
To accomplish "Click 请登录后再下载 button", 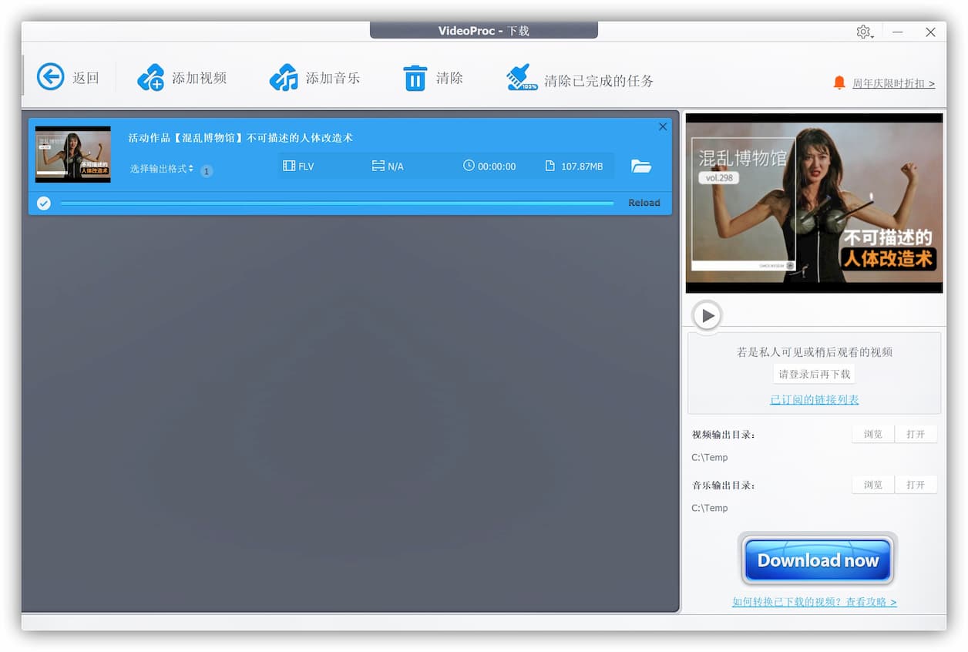I will [x=815, y=374].
